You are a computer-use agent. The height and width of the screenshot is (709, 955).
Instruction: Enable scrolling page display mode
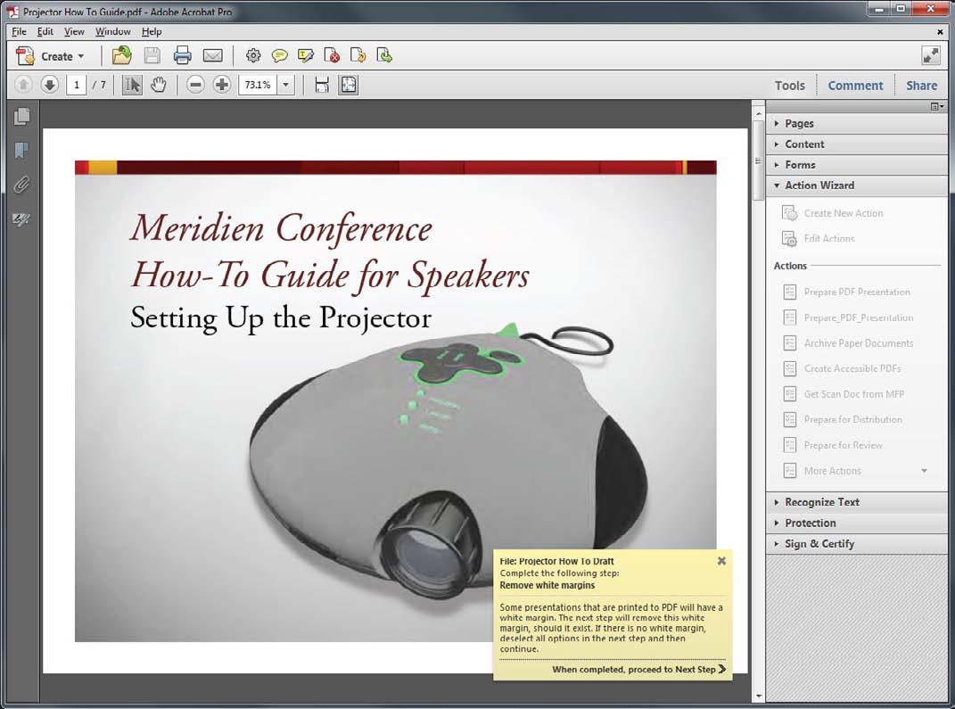click(x=322, y=85)
